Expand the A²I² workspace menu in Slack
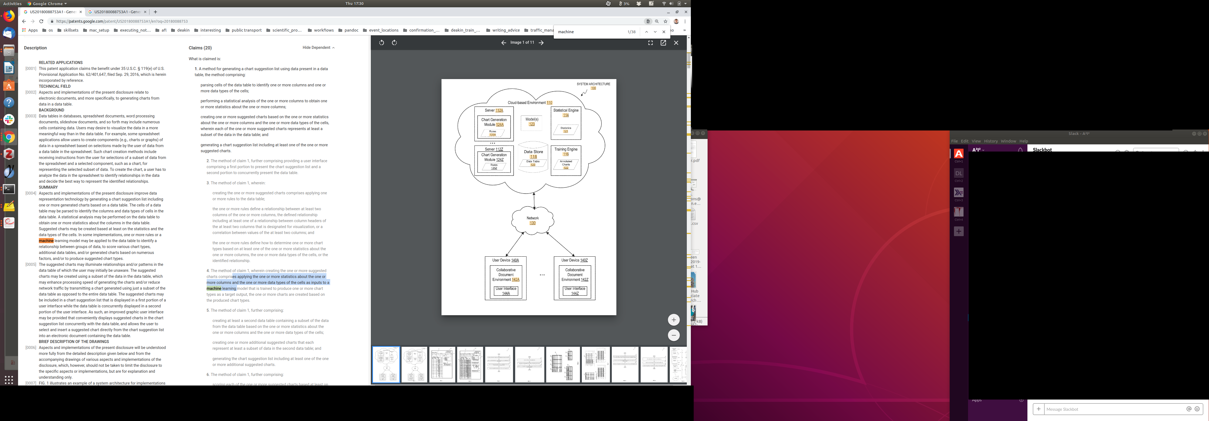Image resolution: width=1209 pixels, height=421 pixels. [x=979, y=150]
